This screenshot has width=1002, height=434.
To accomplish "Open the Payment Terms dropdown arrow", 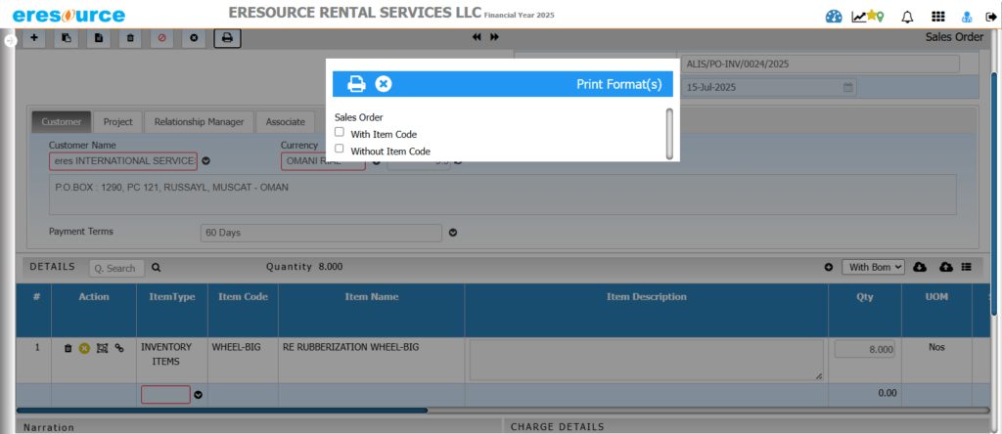I will click(x=453, y=234).
